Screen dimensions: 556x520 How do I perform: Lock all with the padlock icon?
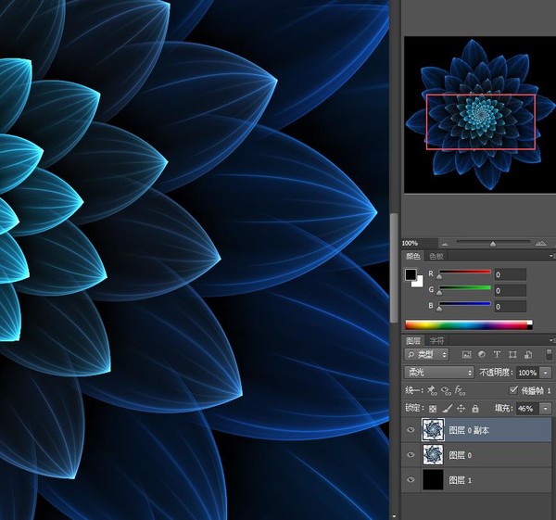click(x=475, y=409)
